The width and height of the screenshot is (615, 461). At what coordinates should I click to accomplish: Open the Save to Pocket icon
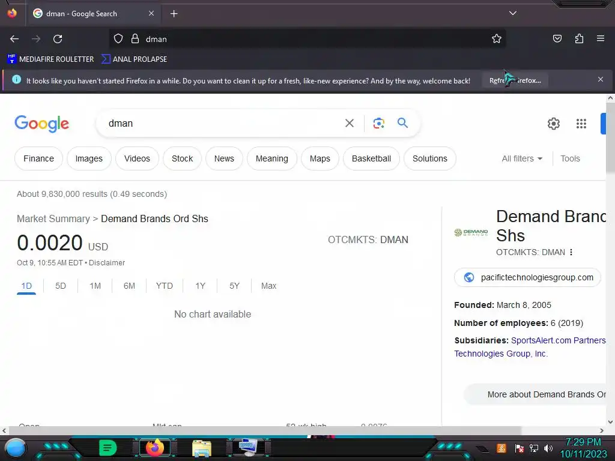557,38
